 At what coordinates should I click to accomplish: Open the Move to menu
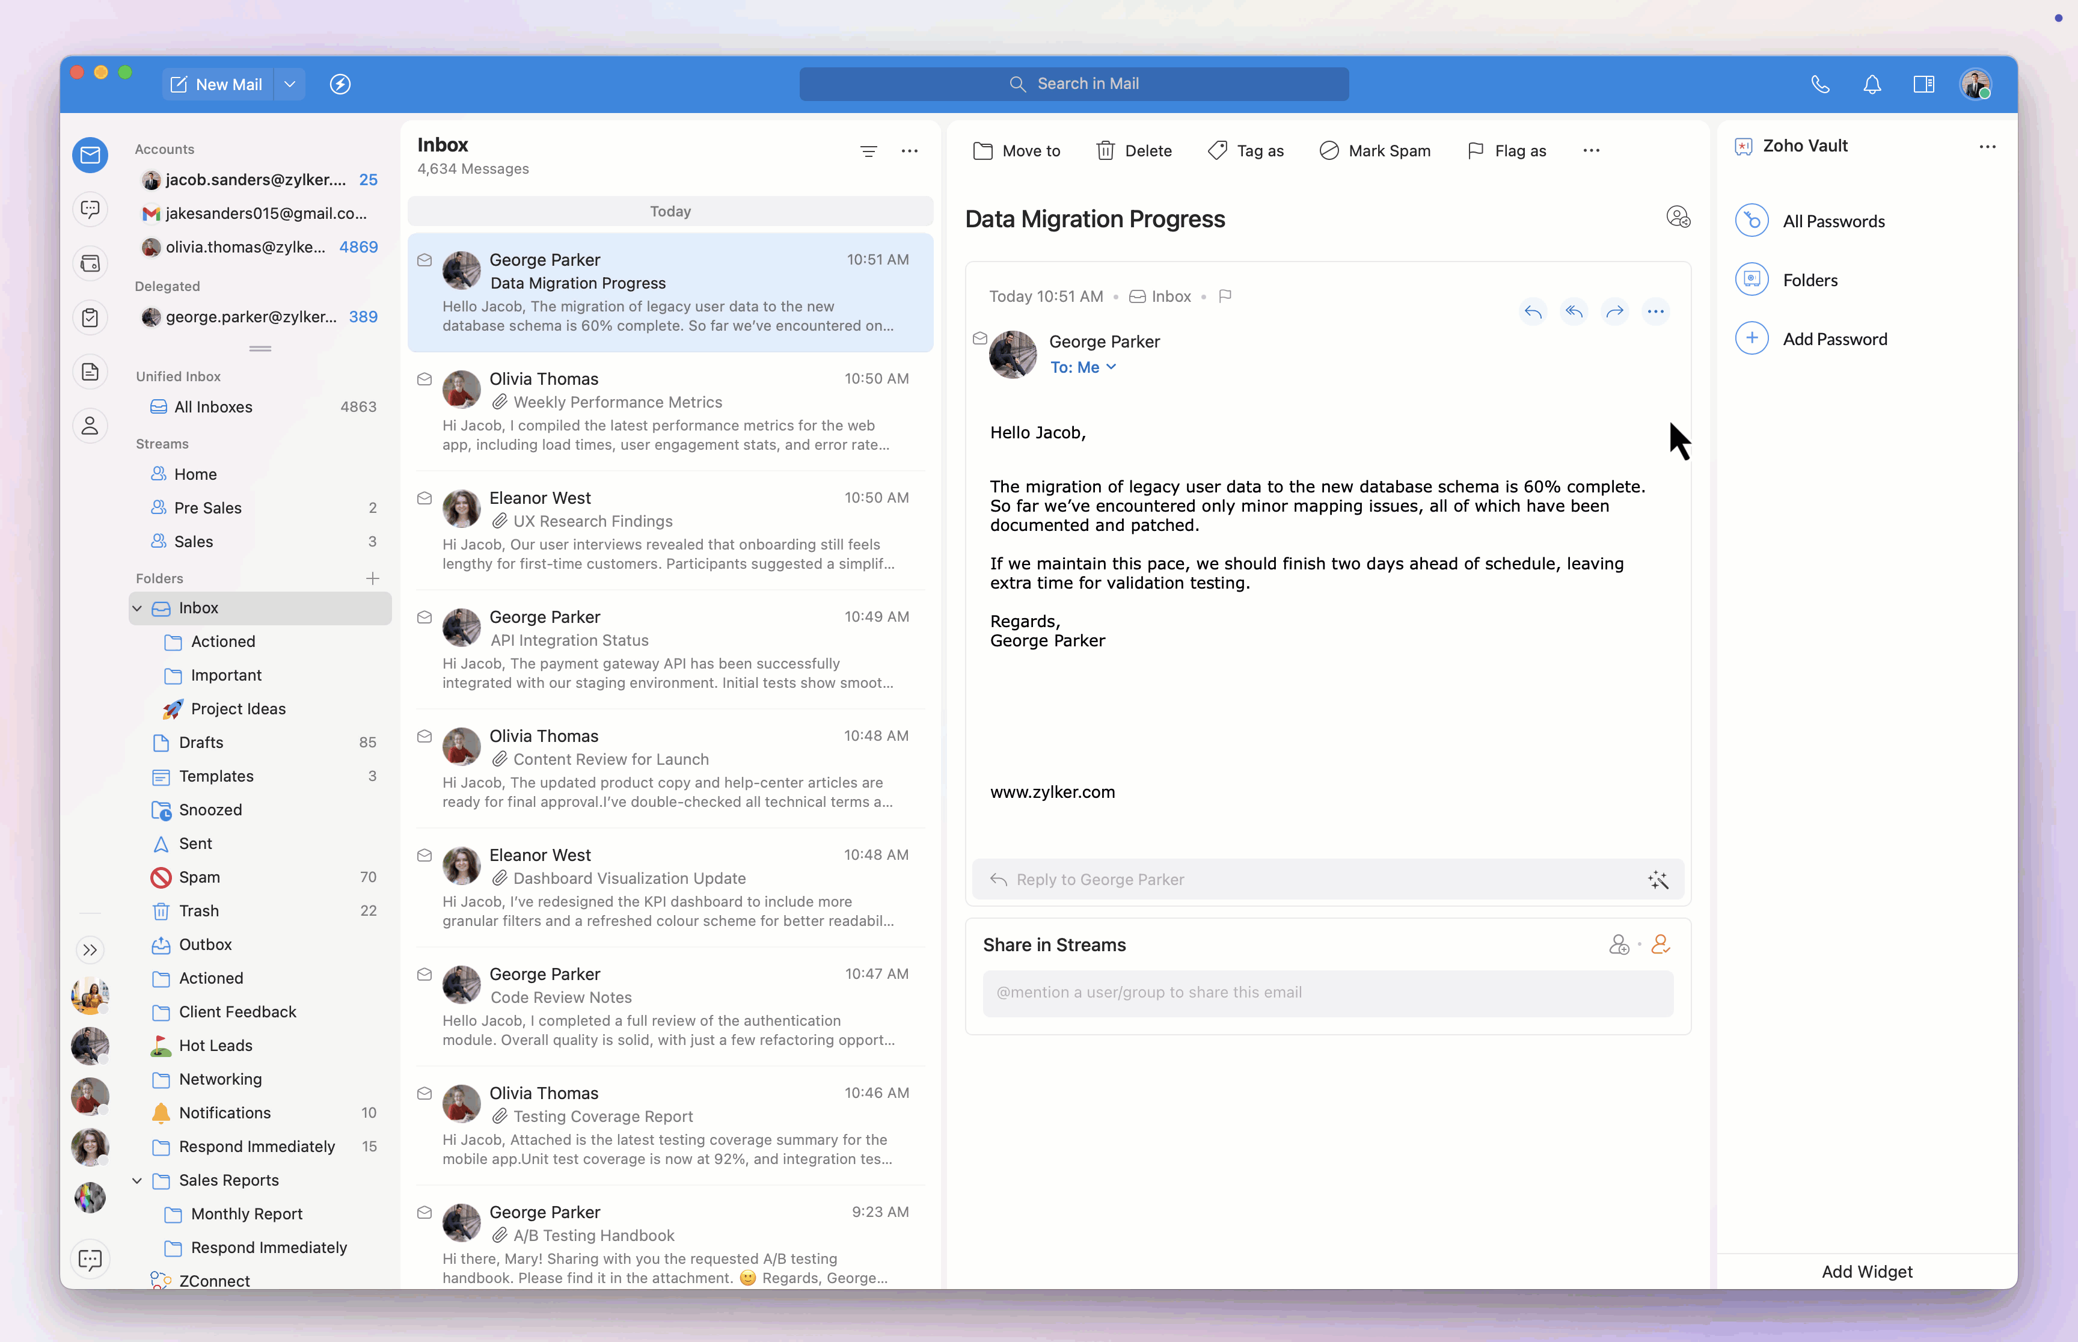pyautogui.click(x=1016, y=151)
